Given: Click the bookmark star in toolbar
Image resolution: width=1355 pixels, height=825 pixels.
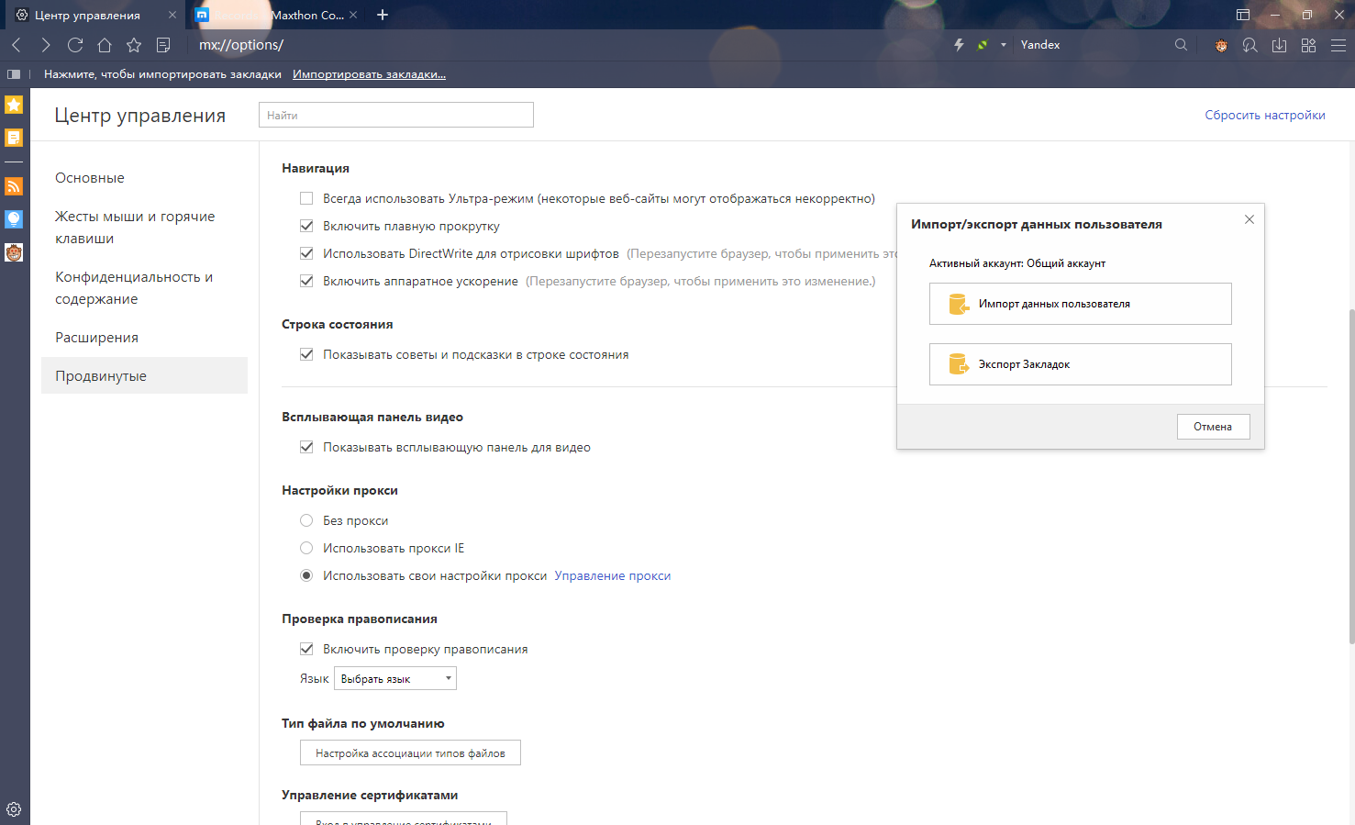Looking at the screenshot, I should point(134,45).
